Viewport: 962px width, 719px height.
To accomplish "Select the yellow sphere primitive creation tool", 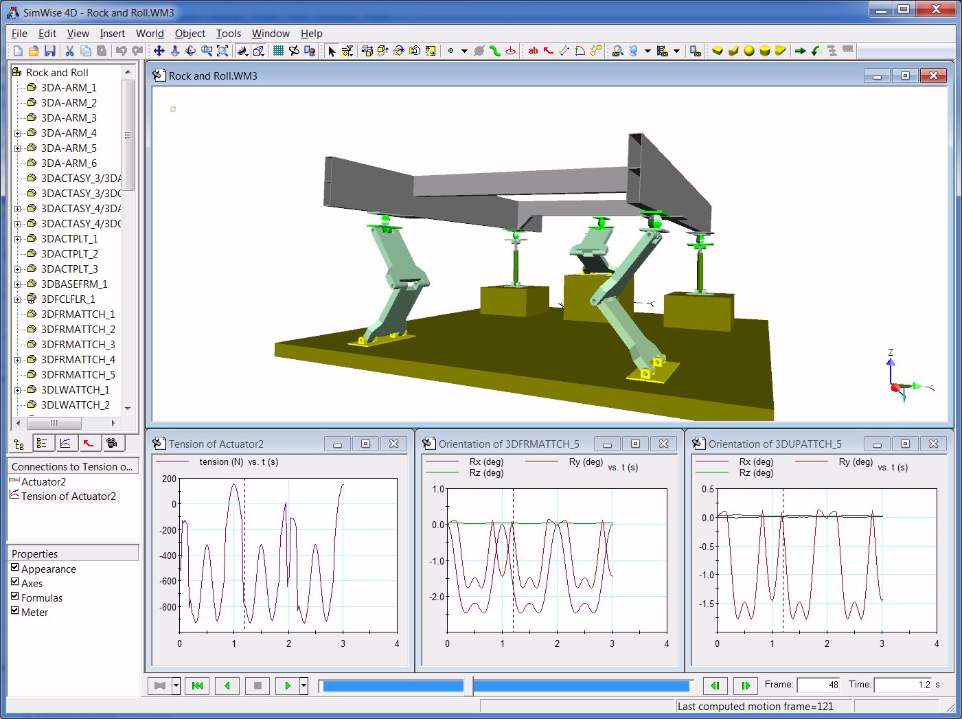I will coord(749,50).
